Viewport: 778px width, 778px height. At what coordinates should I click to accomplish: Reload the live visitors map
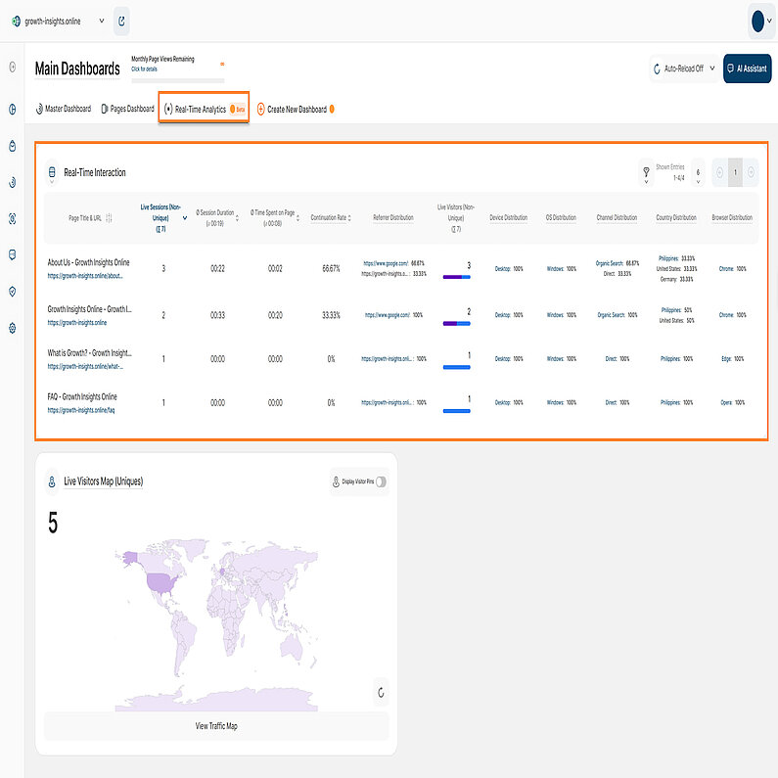[x=381, y=692]
